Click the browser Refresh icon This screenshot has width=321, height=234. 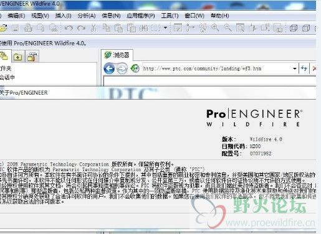135,68
